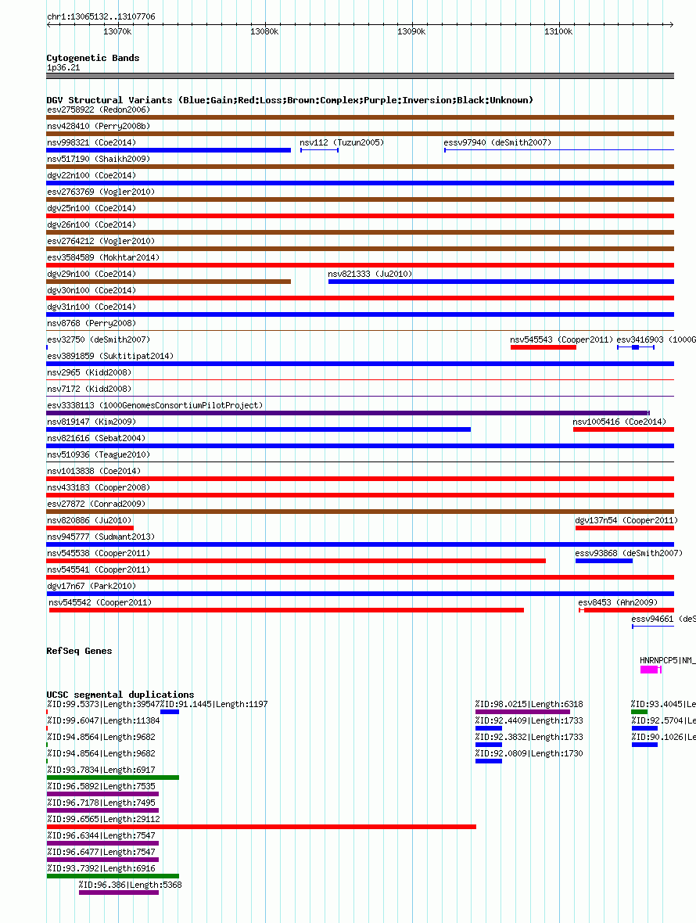
Task: Click variant dgv30n100 (Coe2014)
Action: [x=91, y=291]
